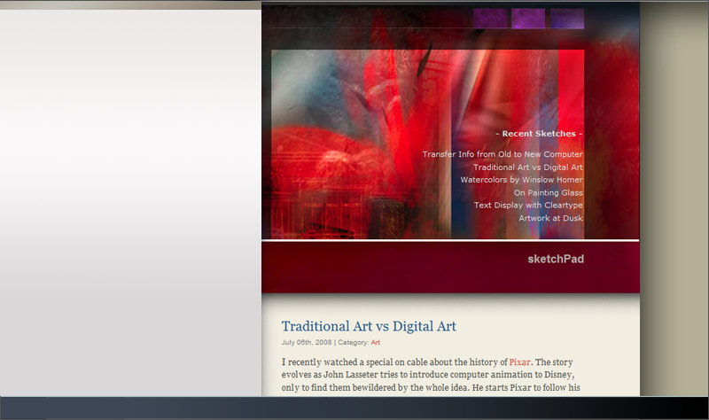
Task: Select the 'Art' category link
Action: (376, 342)
